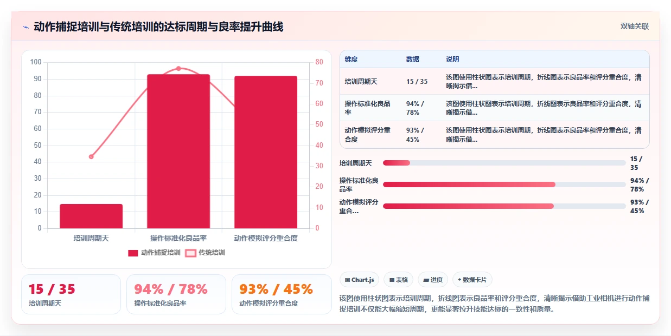Select the 操作标准化良品率 table row label
The height and width of the screenshot is (336, 671).
click(368, 108)
